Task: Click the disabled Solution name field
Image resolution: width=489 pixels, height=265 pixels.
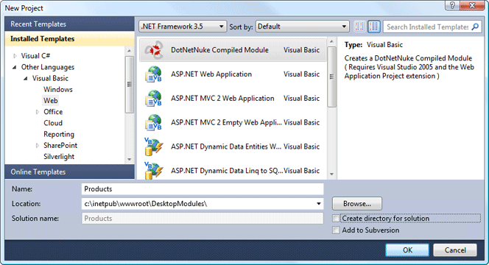Action: coord(203,218)
